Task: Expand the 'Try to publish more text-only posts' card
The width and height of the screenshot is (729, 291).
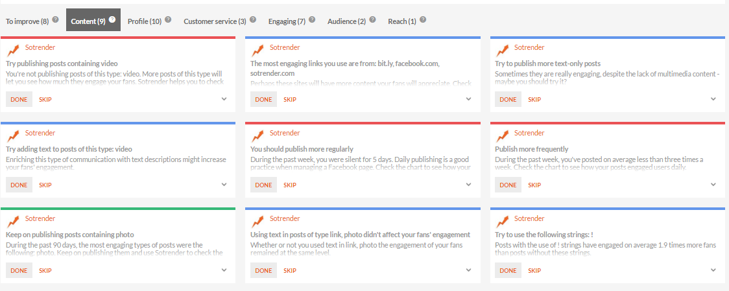Action: 713,99
